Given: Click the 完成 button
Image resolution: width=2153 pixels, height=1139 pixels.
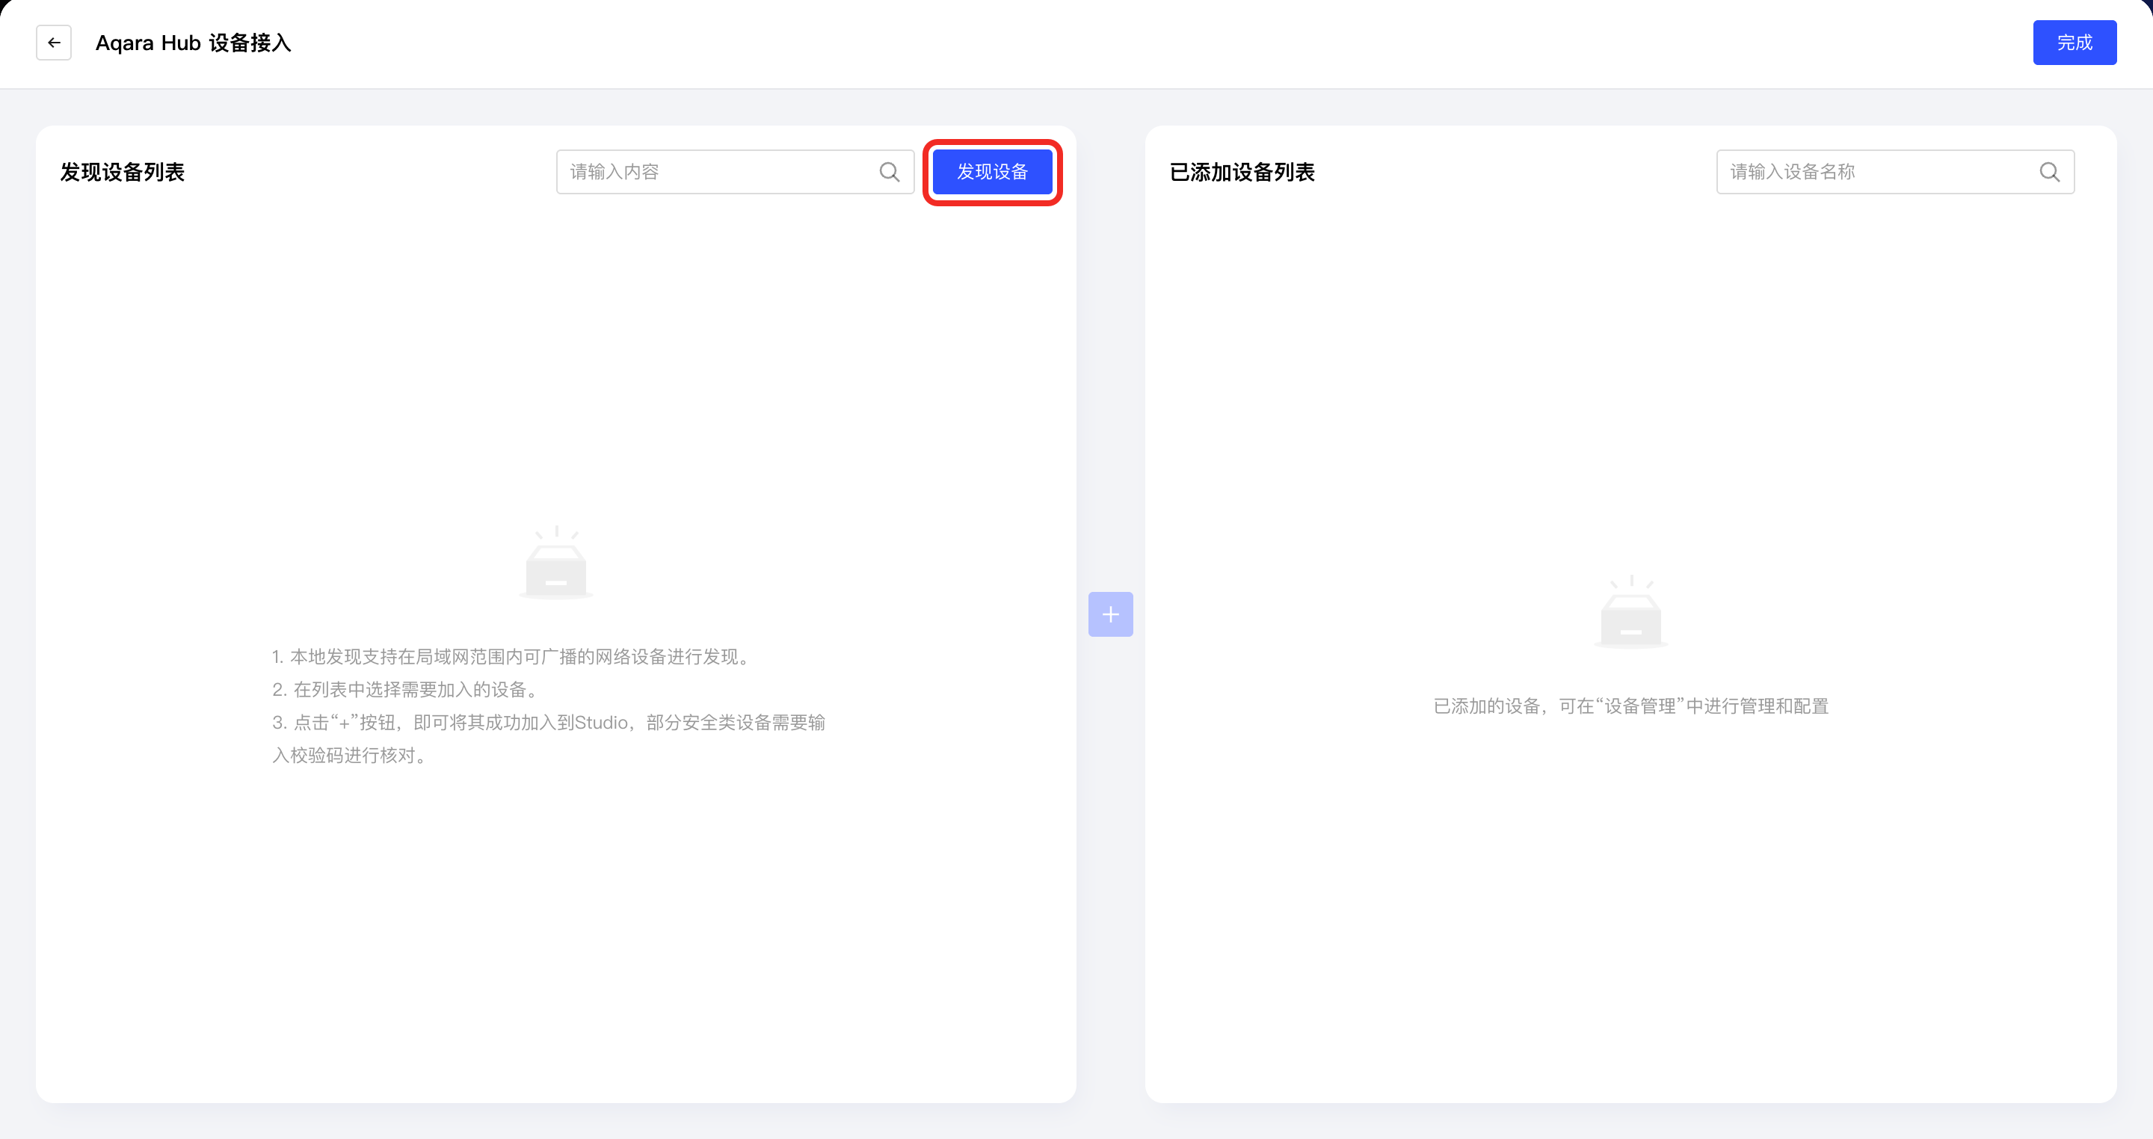Looking at the screenshot, I should 2075,43.
